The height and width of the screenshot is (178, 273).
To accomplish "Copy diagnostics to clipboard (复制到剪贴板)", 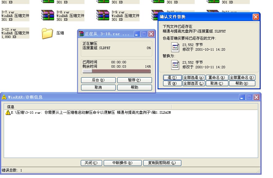I will (162, 163).
